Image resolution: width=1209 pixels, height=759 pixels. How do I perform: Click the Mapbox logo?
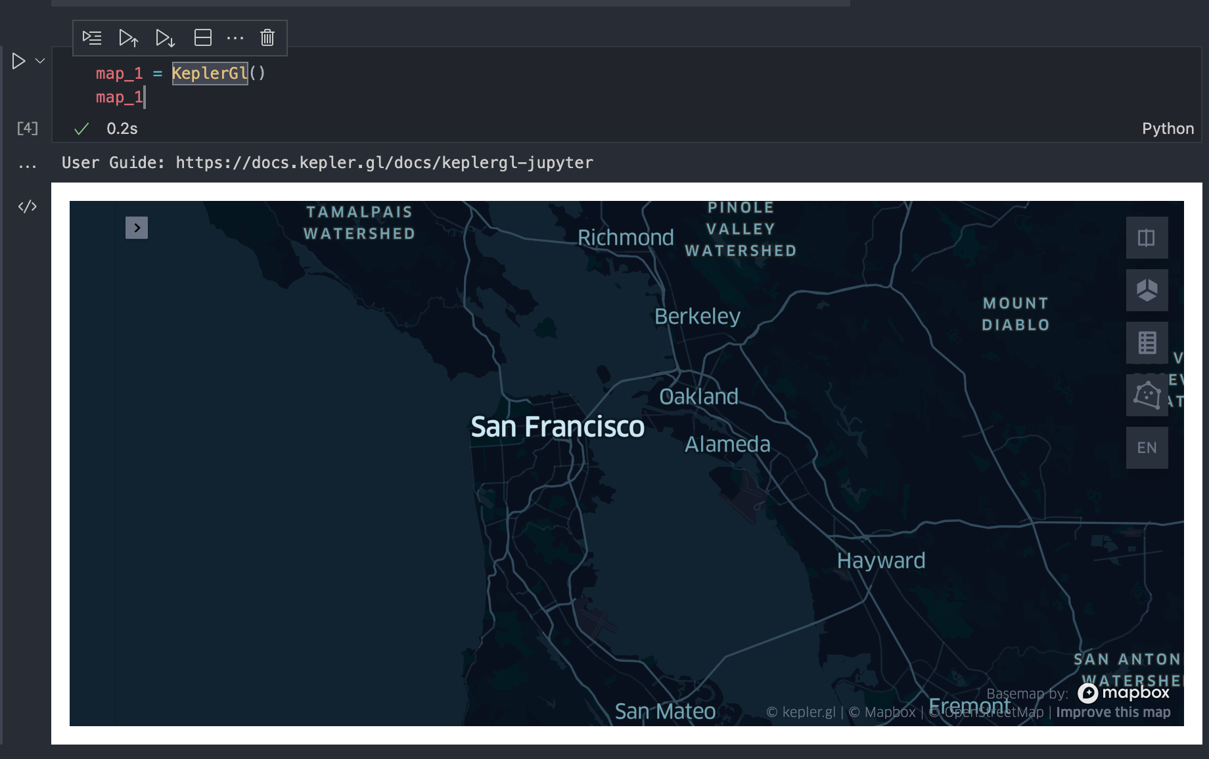(1125, 693)
